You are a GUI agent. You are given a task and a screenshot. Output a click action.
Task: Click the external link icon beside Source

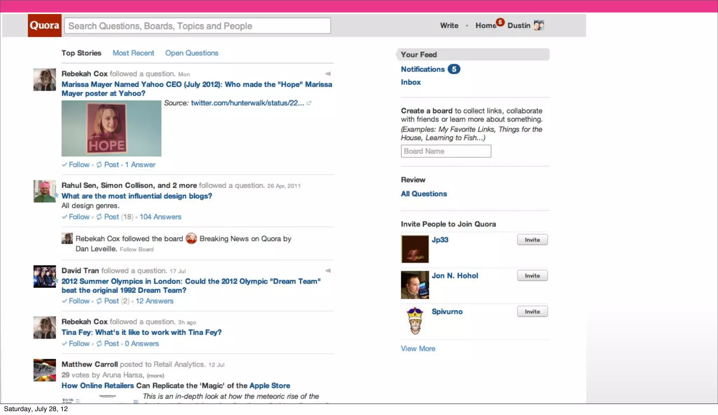pos(309,103)
